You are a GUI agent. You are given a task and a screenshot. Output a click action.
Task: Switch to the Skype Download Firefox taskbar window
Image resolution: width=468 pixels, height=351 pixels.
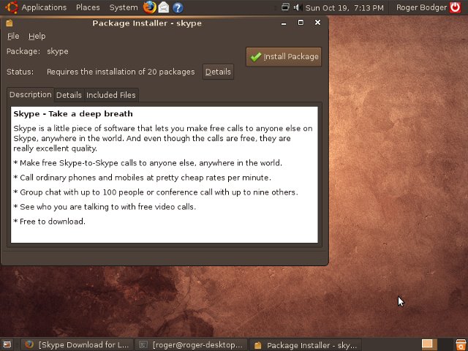point(78,344)
